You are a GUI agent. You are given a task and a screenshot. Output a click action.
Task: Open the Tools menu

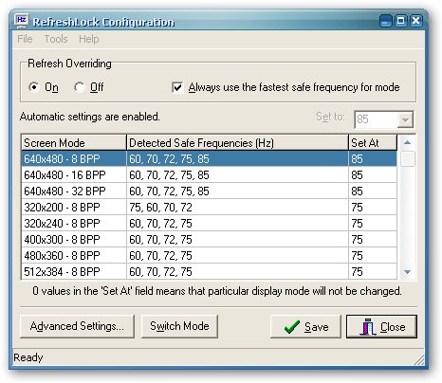click(56, 39)
